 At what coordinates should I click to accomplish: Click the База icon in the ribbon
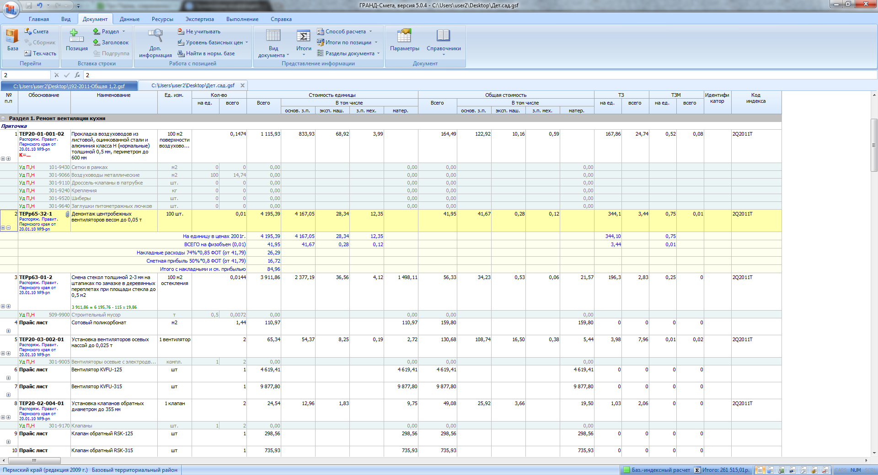[x=12, y=39]
